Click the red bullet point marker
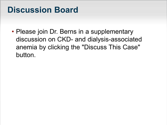The image size is (167, 125). tap(13, 32)
